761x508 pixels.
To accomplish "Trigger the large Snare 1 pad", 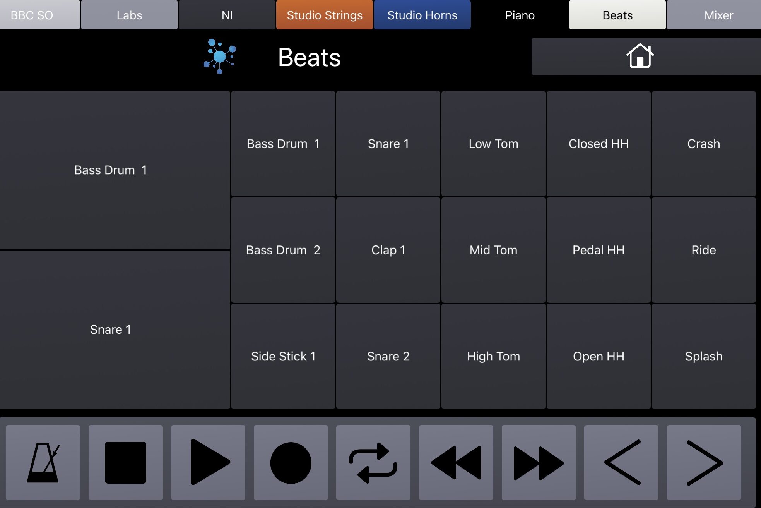I will (x=111, y=330).
